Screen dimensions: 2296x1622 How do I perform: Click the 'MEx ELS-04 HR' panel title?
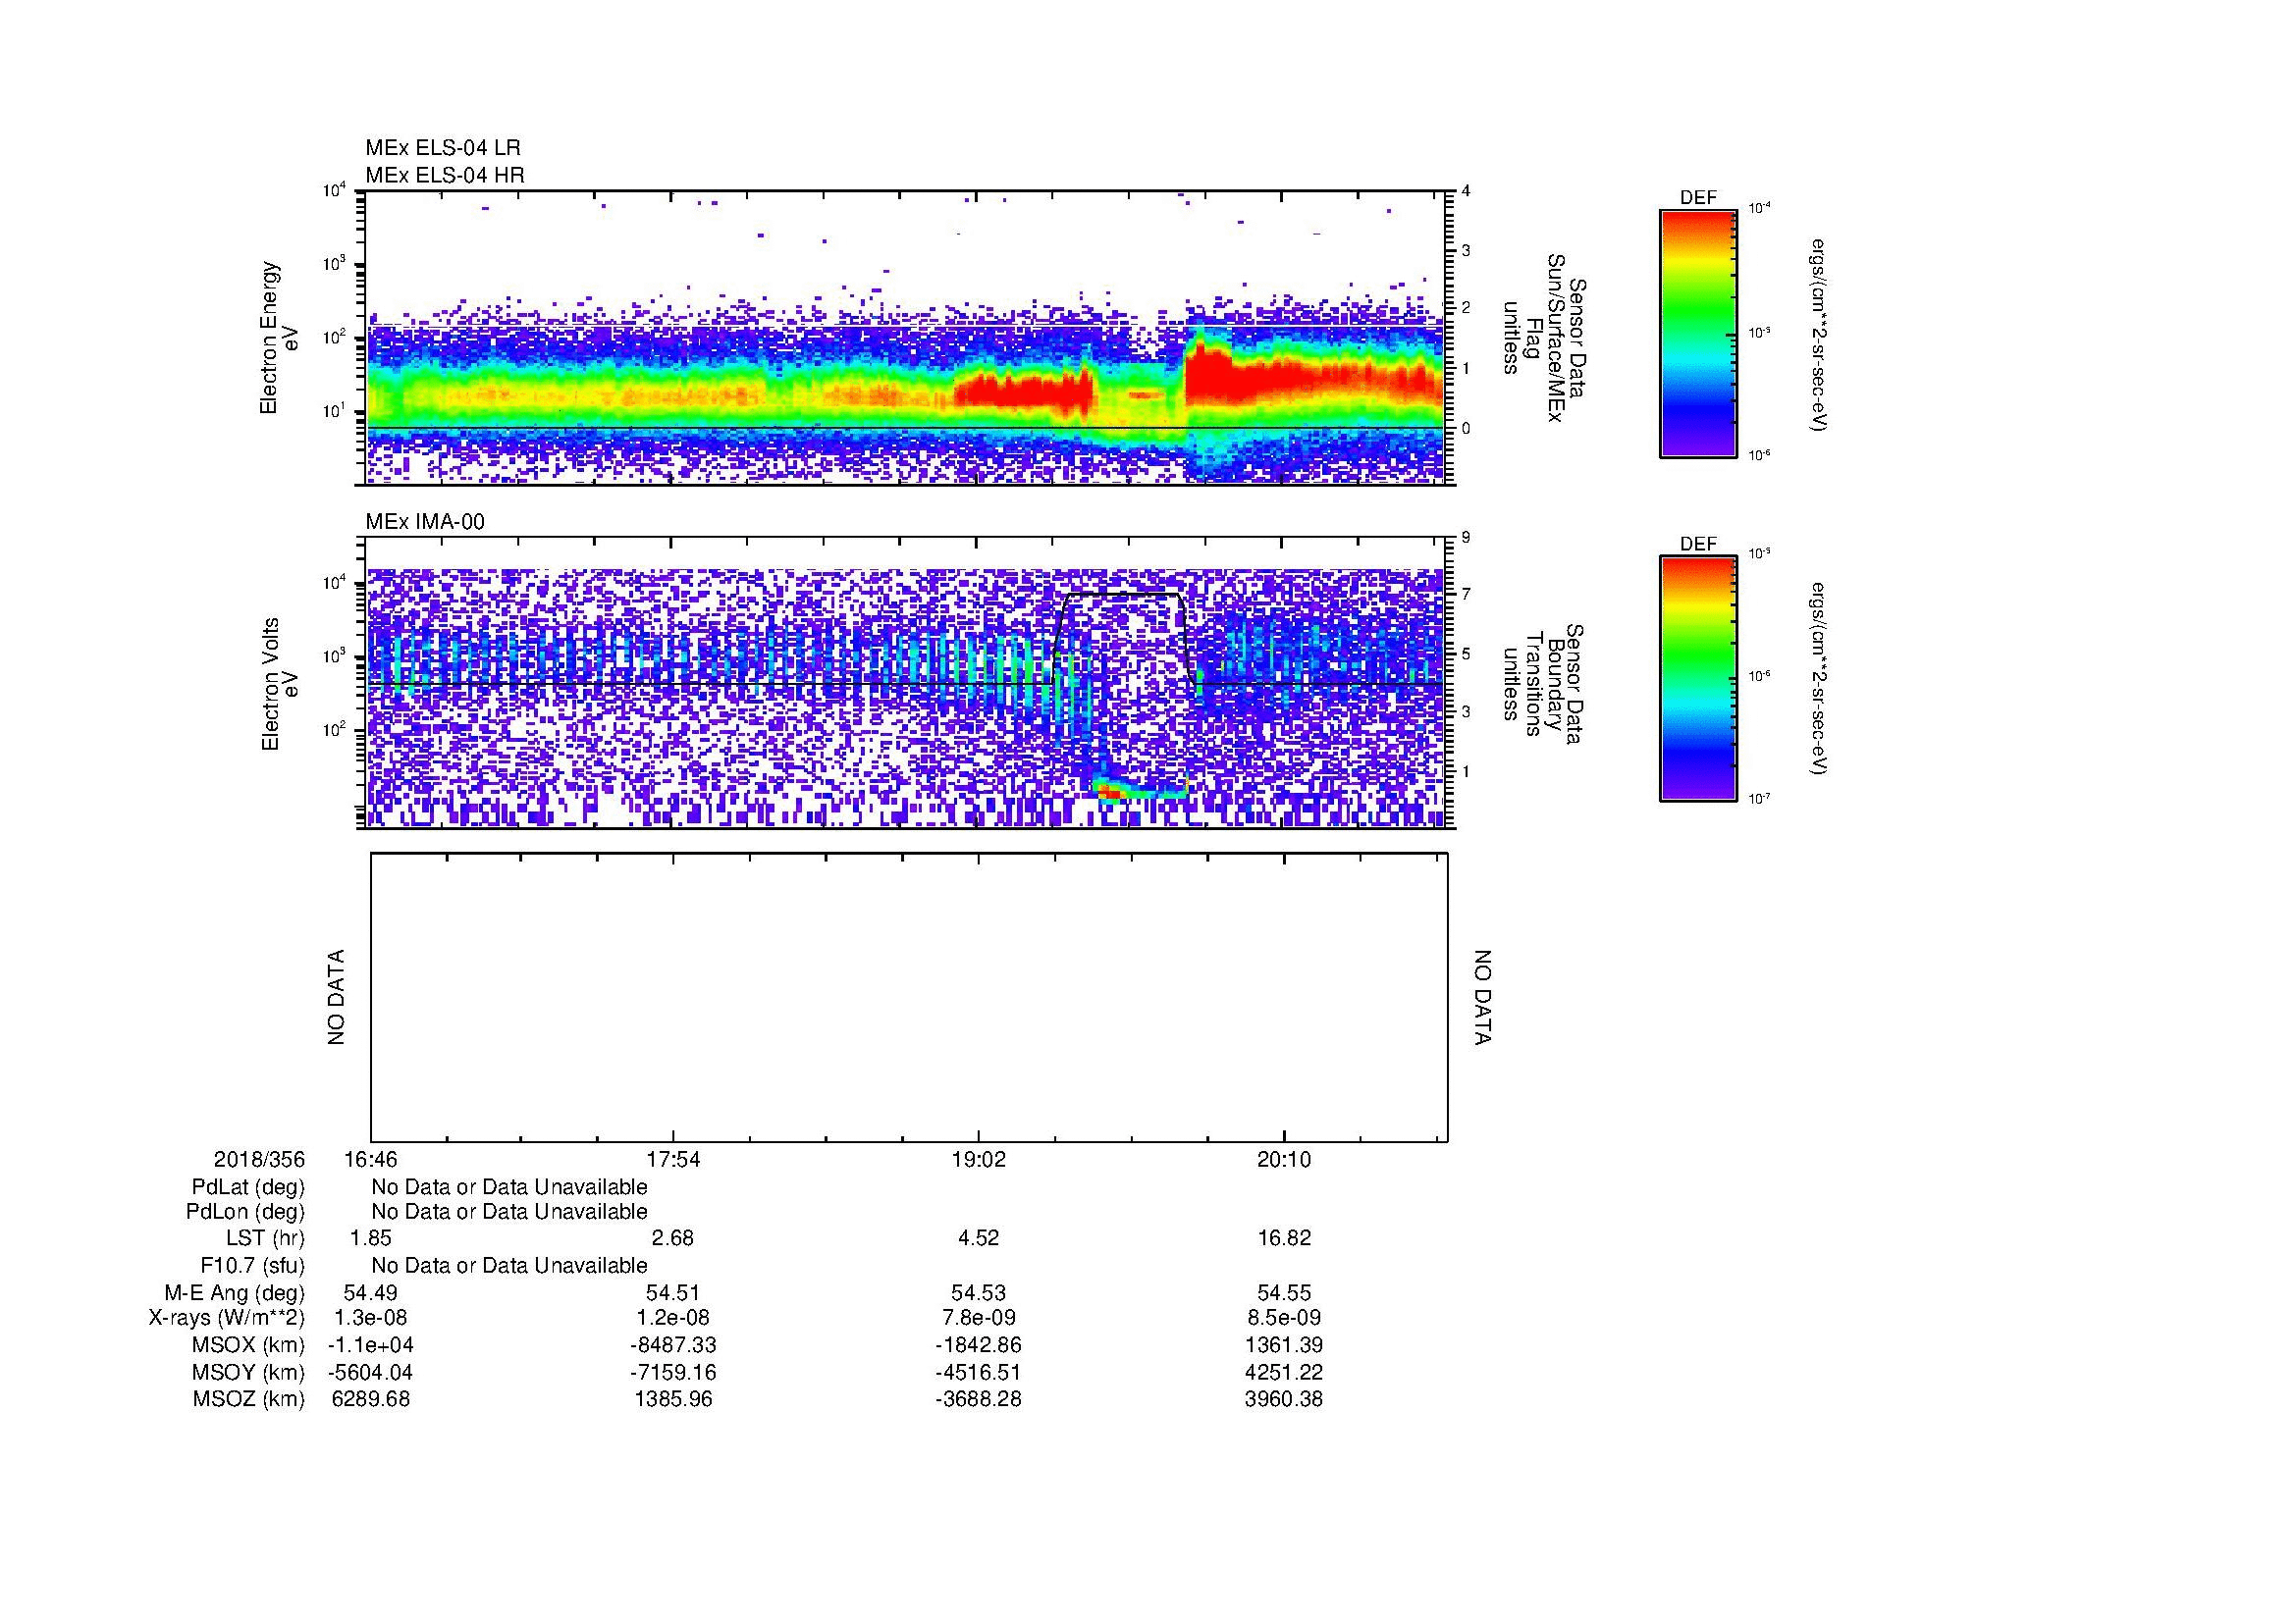point(444,175)
